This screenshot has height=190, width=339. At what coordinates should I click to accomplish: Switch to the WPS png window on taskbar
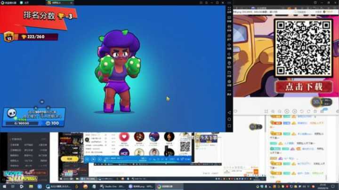point(141,186)
